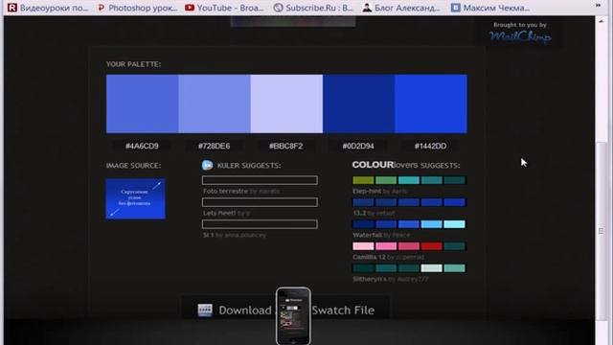Open the Foto terrestre Kuler theme
Image resolution: width=613 pixels, height=345 pixels.
click(x=226, y=191)
